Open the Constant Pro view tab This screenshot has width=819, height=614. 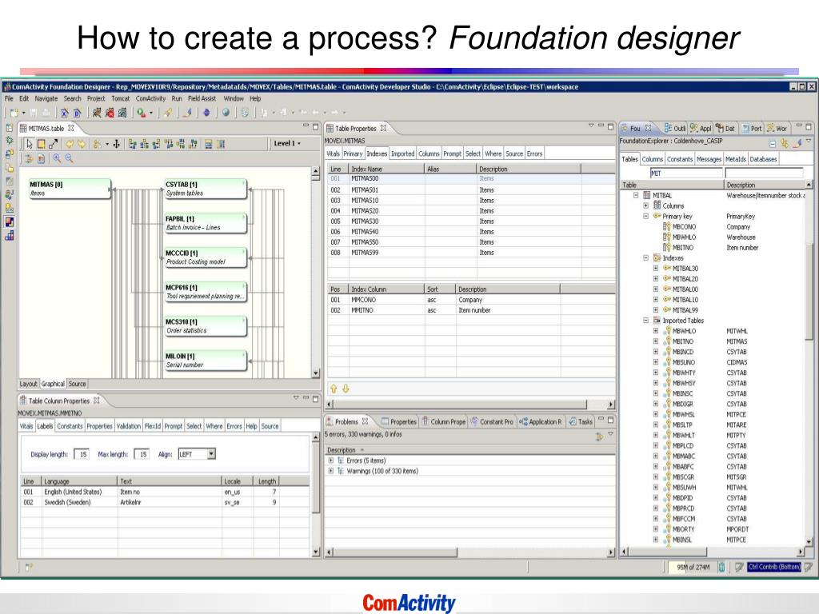[x=492, y=421]
